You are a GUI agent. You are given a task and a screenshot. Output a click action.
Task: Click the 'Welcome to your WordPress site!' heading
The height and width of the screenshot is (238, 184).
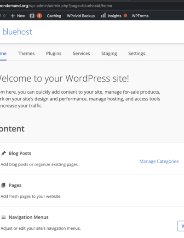pyautogui.click(x=64, y=78)
